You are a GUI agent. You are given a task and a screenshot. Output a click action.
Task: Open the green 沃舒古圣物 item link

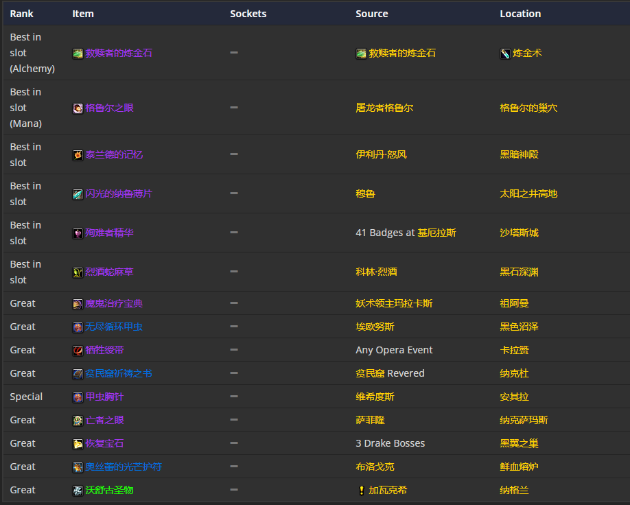[x=109, y=490]
